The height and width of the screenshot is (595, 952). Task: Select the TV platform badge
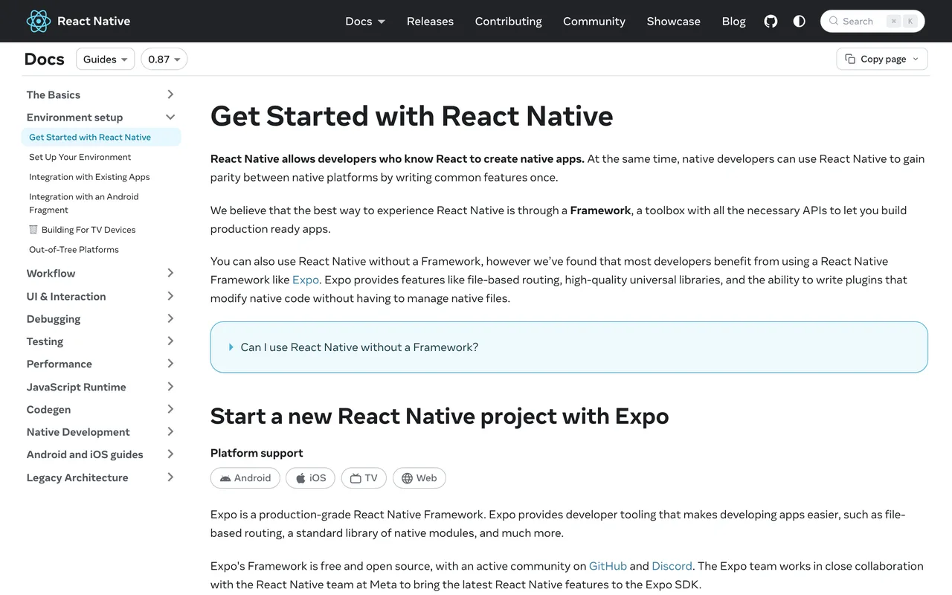point(364,477)
